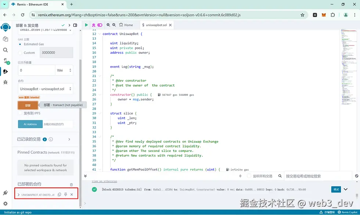This screenshot has width=360, height=215.
Task: Fold contract UniswapBot at line 12
Action: pos(100,34)
